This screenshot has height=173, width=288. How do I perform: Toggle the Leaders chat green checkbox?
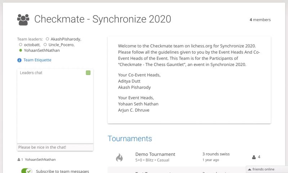coord(88,73)
